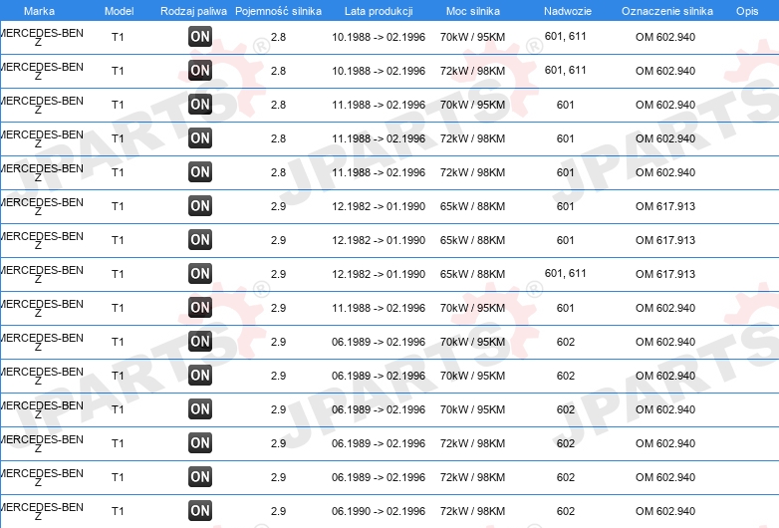This screenshot has width=779, height=528.
Task: Click body code 602 in the 06.1990 row
Action: [566, 511]
